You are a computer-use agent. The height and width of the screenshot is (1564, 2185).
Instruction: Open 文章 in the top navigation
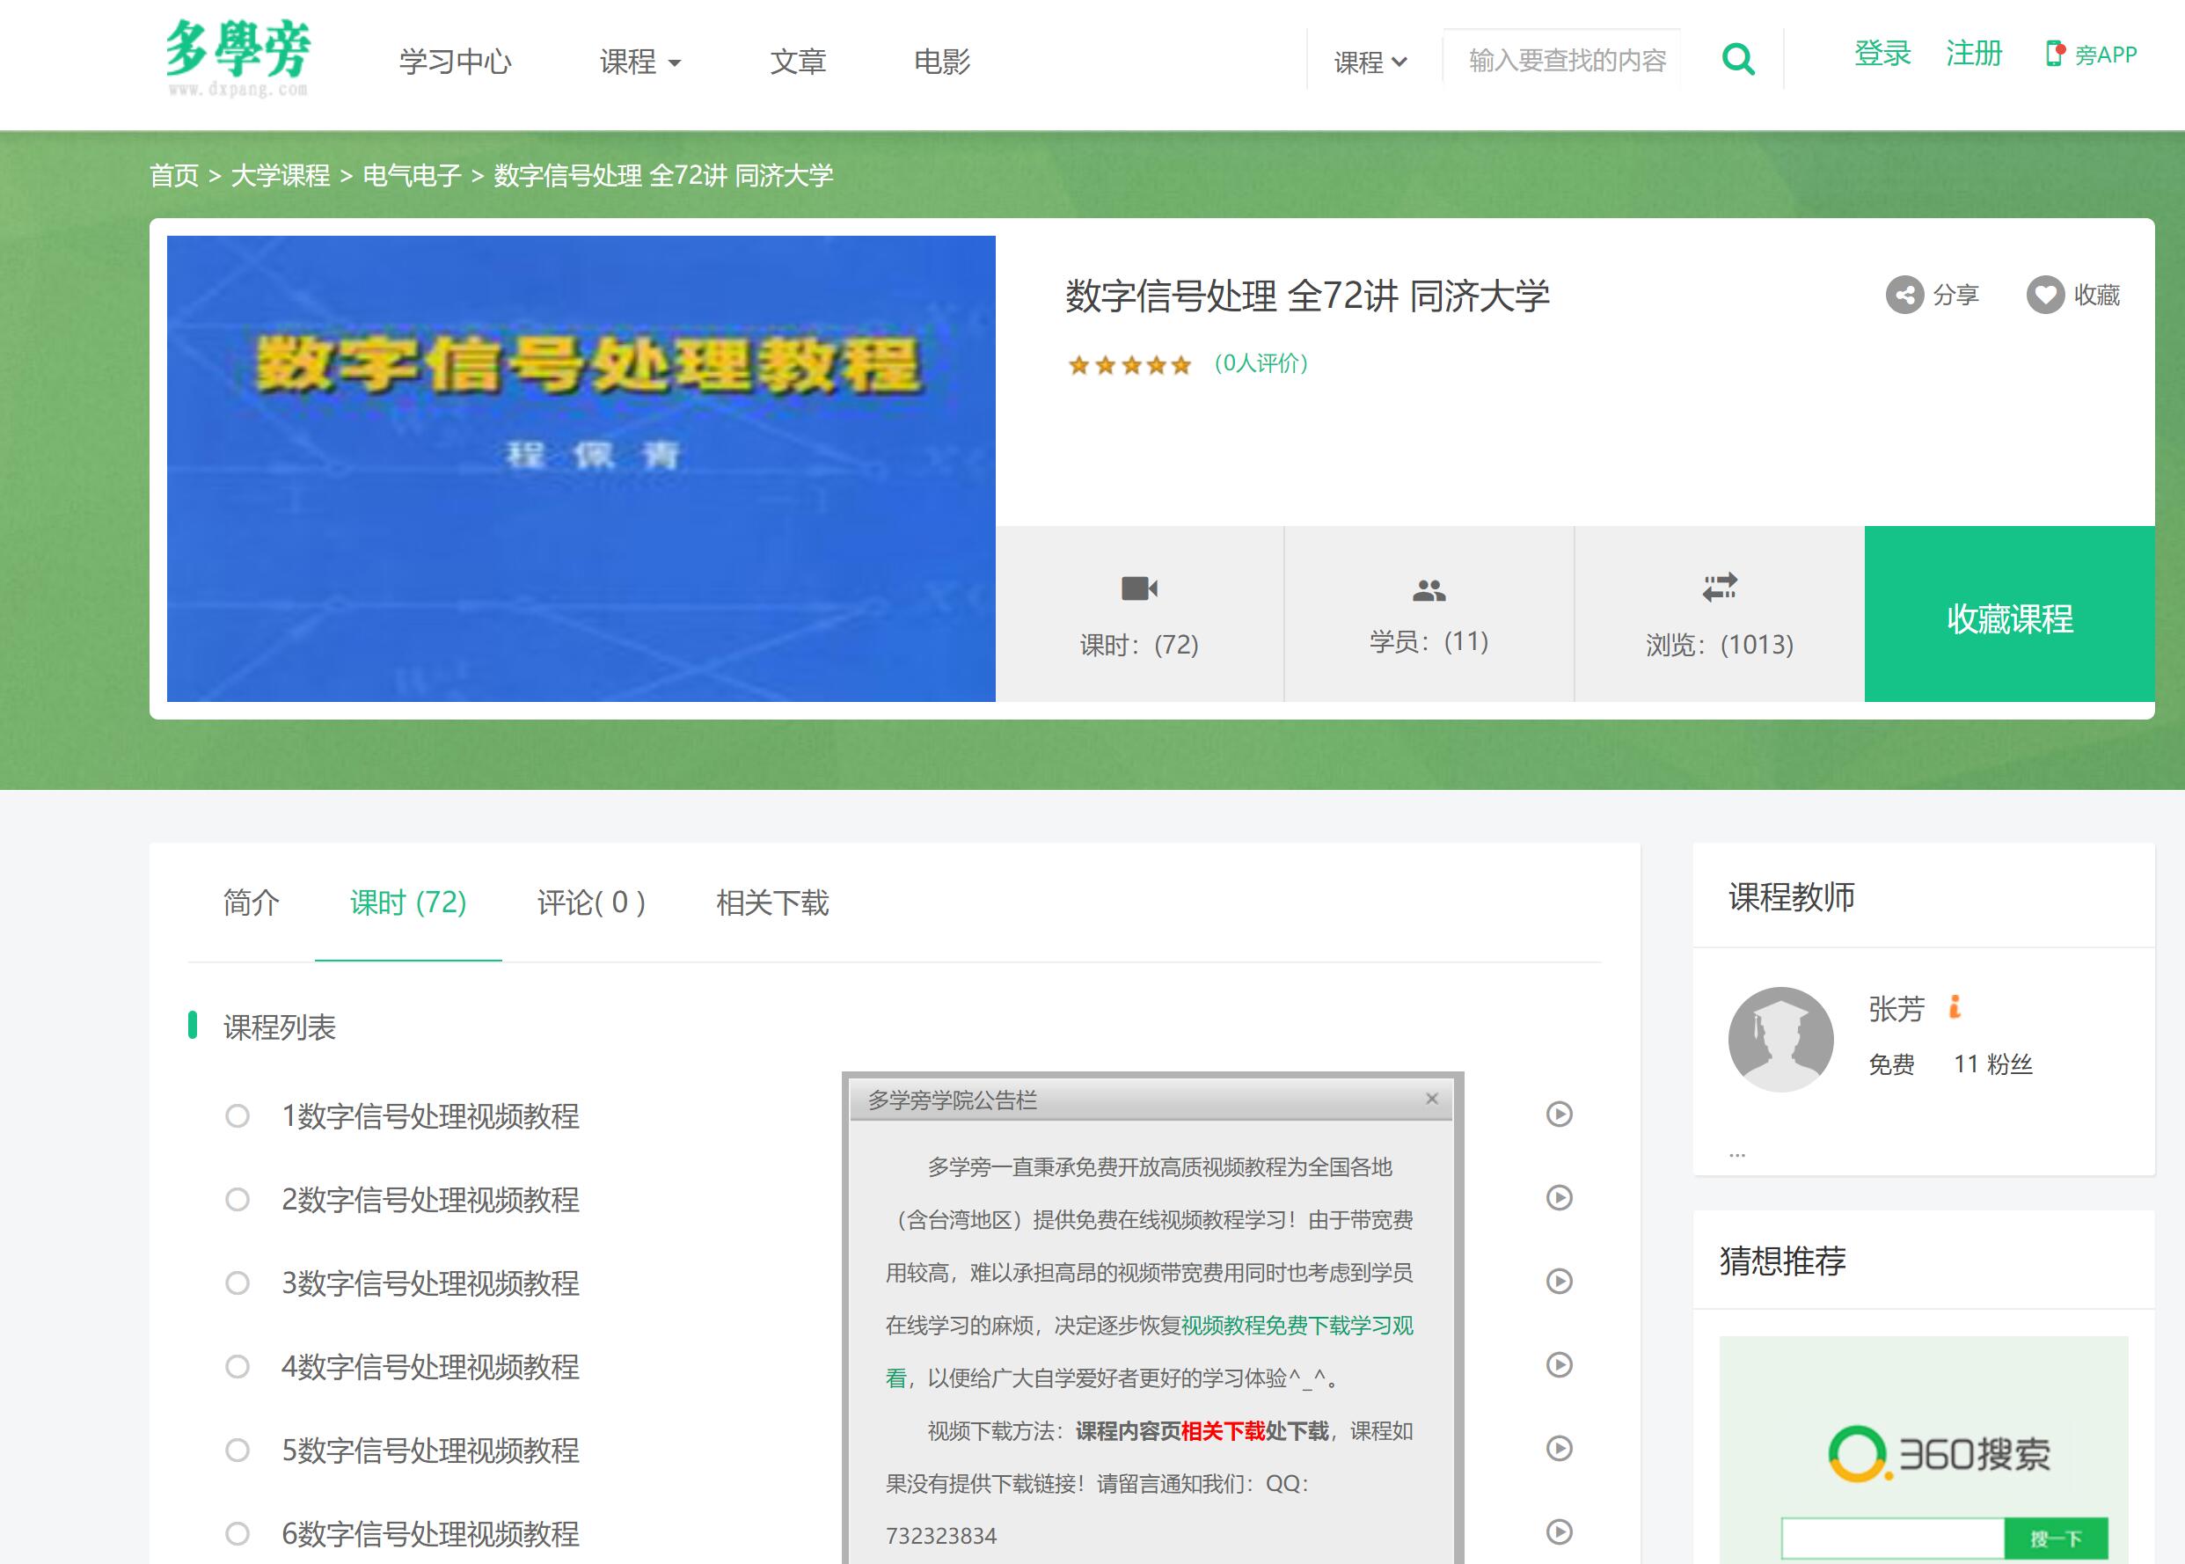pyautogui.click(x=797, y=62)
